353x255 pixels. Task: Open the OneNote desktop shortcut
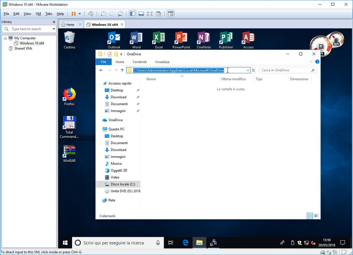(204, 40)
